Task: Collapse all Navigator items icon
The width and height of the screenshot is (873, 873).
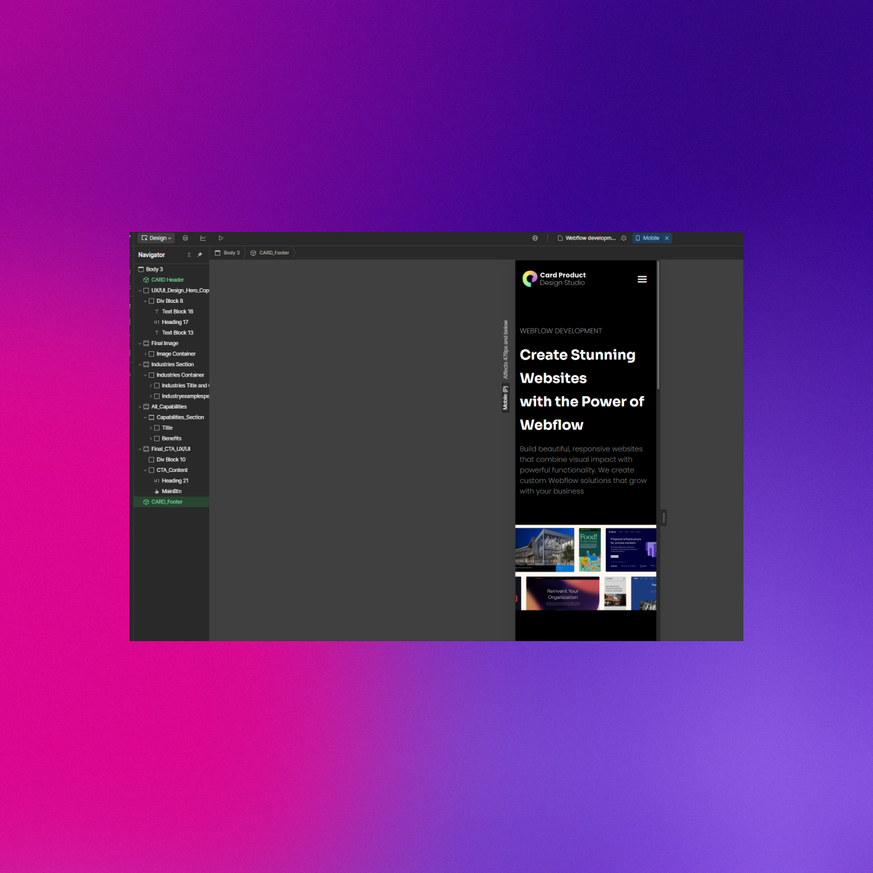Action: (189, 255)
